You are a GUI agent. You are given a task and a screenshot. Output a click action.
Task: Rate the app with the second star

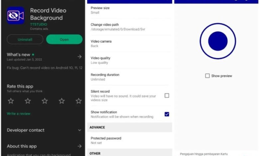coord(28,101)
